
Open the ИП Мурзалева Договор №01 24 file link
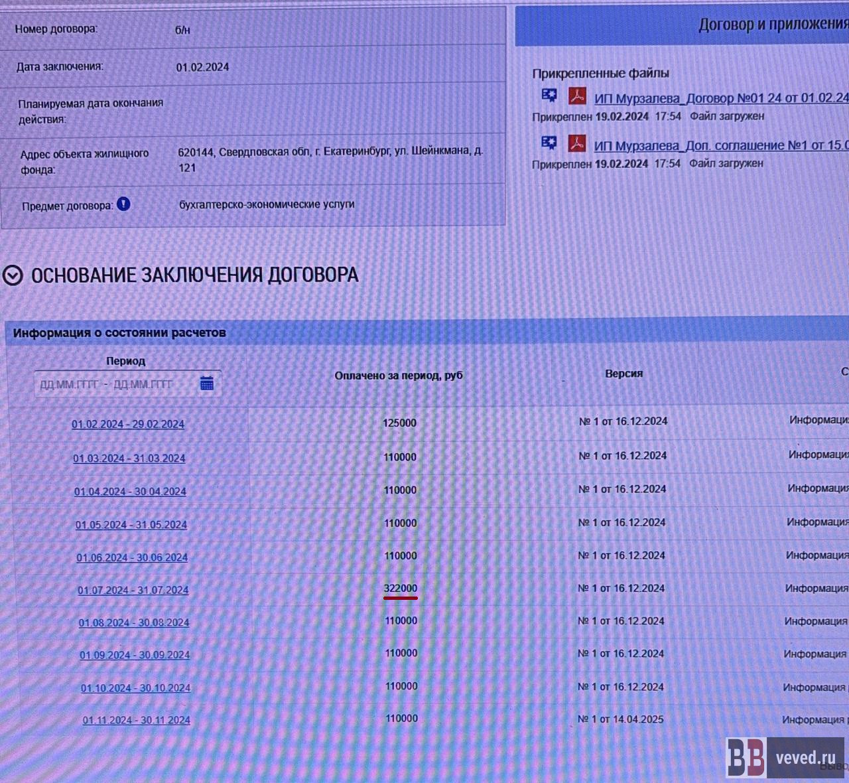(720, 98)
